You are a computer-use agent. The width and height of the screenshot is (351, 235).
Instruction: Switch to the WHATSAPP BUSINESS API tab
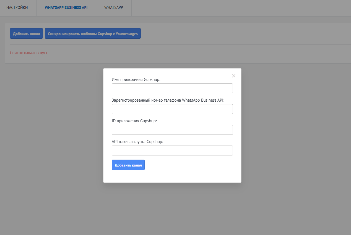66,8
